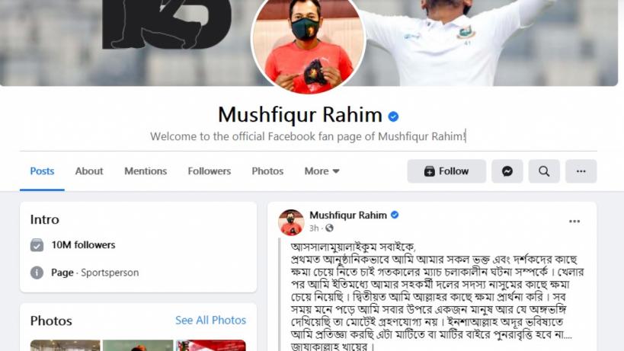
Task: Click the verified badge beside the page title
Action: [x=394, y=116]
